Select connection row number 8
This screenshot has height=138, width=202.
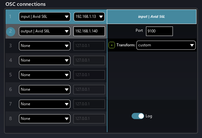coord(10,119)
